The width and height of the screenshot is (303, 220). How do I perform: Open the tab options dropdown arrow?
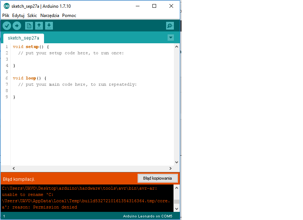[x=171, y=37]
